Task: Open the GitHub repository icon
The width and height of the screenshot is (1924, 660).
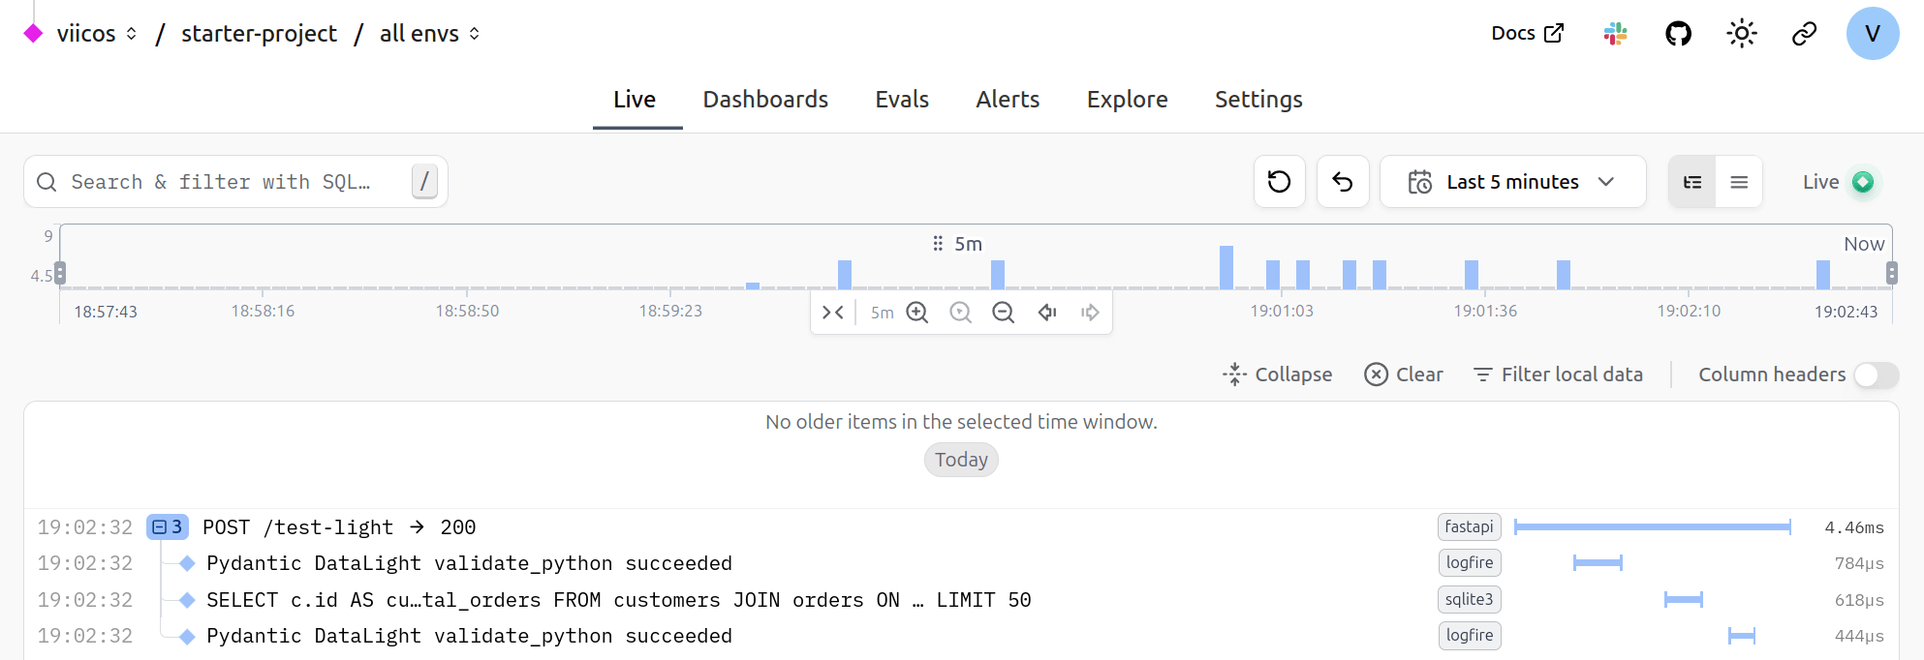Action: click(x=1678, y=34)
